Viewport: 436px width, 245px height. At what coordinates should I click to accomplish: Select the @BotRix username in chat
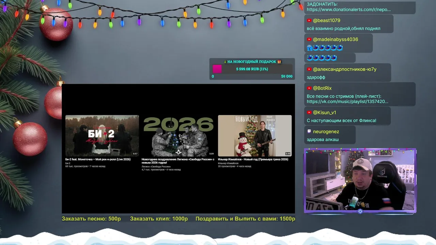[322, 88]
